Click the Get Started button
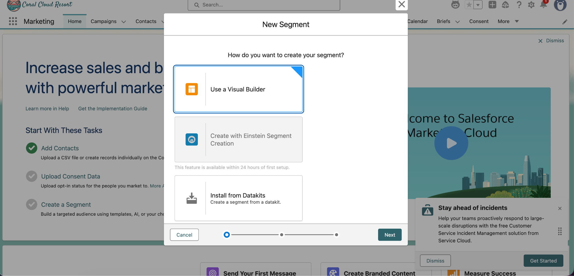Image resolution: width=574 pixels, height=276 pixels. (543, 261)
